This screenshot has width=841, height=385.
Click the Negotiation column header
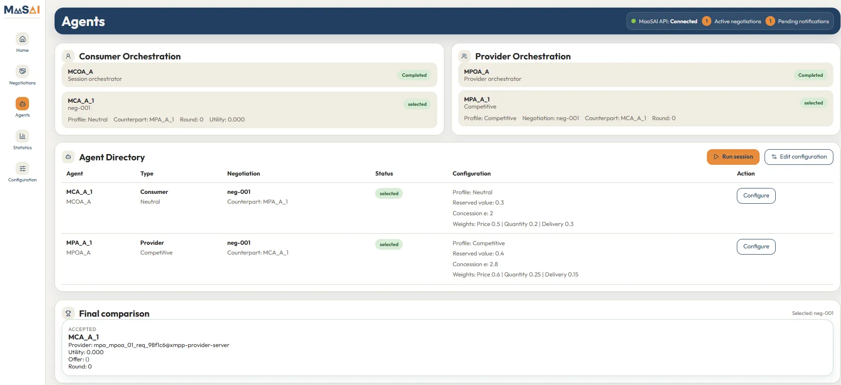[243, 174]
